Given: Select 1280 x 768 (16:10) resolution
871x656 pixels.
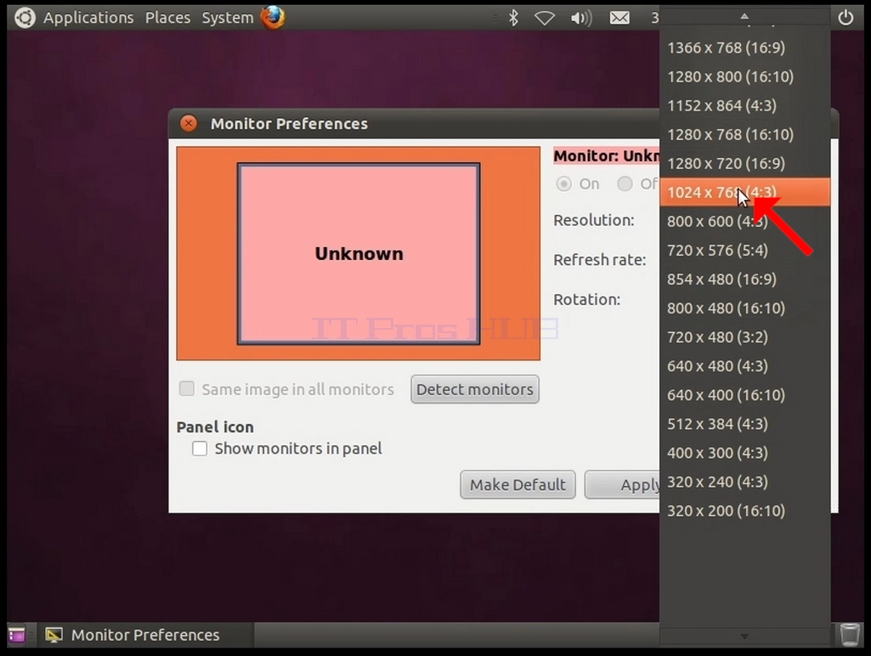Looking at the screenshot, I should click(x=745, y=134).
